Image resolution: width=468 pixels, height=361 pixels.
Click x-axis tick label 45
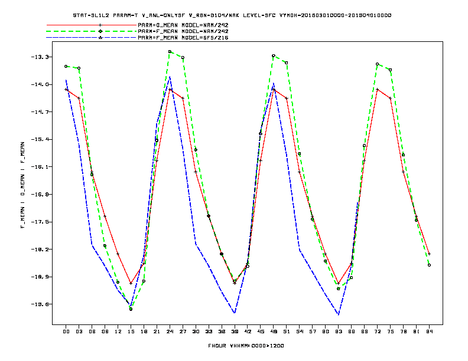(x=261, y=332)
